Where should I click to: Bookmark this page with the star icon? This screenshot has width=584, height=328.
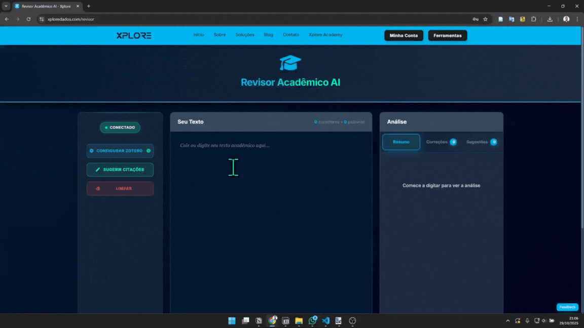click(x=485, y=19)
